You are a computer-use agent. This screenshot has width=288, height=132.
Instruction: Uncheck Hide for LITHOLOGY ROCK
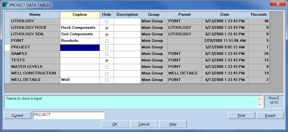coord(107,28)
